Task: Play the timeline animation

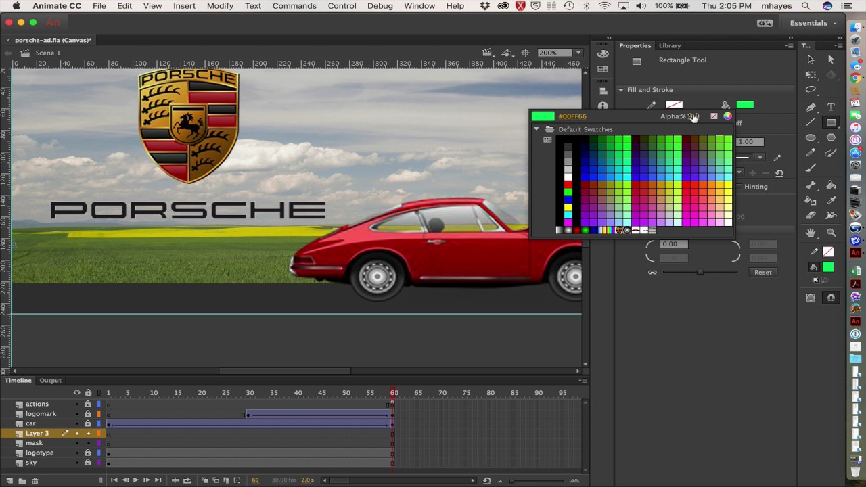Action: pyautogui.click(x=135, y=480)
